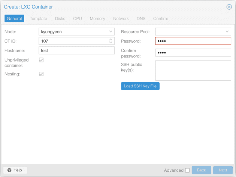Viewport: 236px width, 177px height.
Task: Go to the Network tab
Action: point(121,19)
